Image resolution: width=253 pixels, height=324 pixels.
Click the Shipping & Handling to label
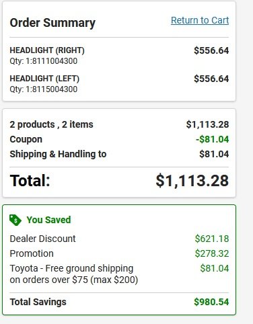(58, 154)
